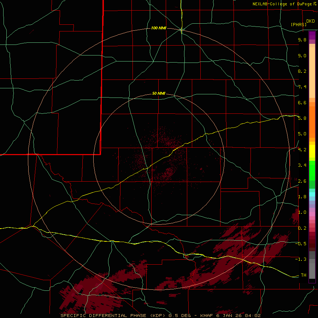Click the DKD label above the color scale
The image size is (318, 318).
point(311,21)
